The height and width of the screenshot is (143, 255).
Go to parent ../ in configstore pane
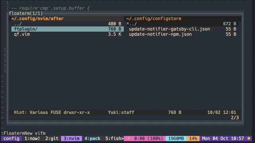pyautogui.click(x=133, y=24)
